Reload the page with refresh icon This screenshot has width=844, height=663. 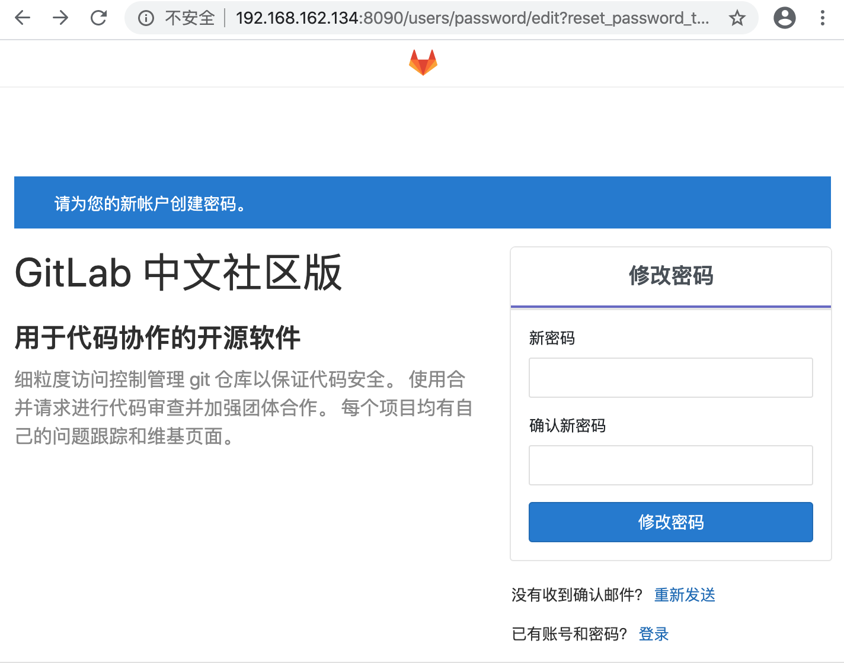click(x=98, y=18)
